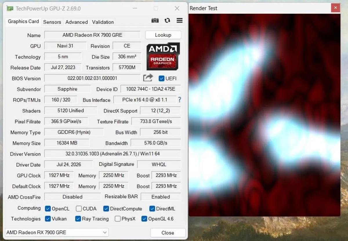Click the Bus Width 256 bit value
The width and height of the screenshot is (348, 241).
[x=160, y=132]
